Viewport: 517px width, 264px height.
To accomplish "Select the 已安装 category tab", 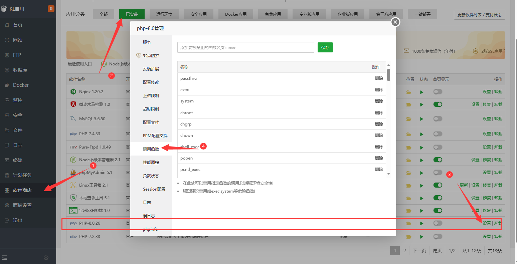I will tap(132, 14).
